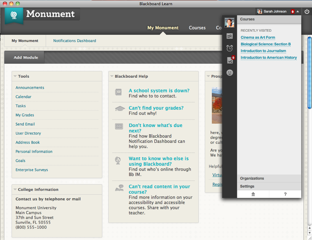312x240 pixels.
Task: Click the RECENTLY VISITED heading text
Action: click(256, 31)
